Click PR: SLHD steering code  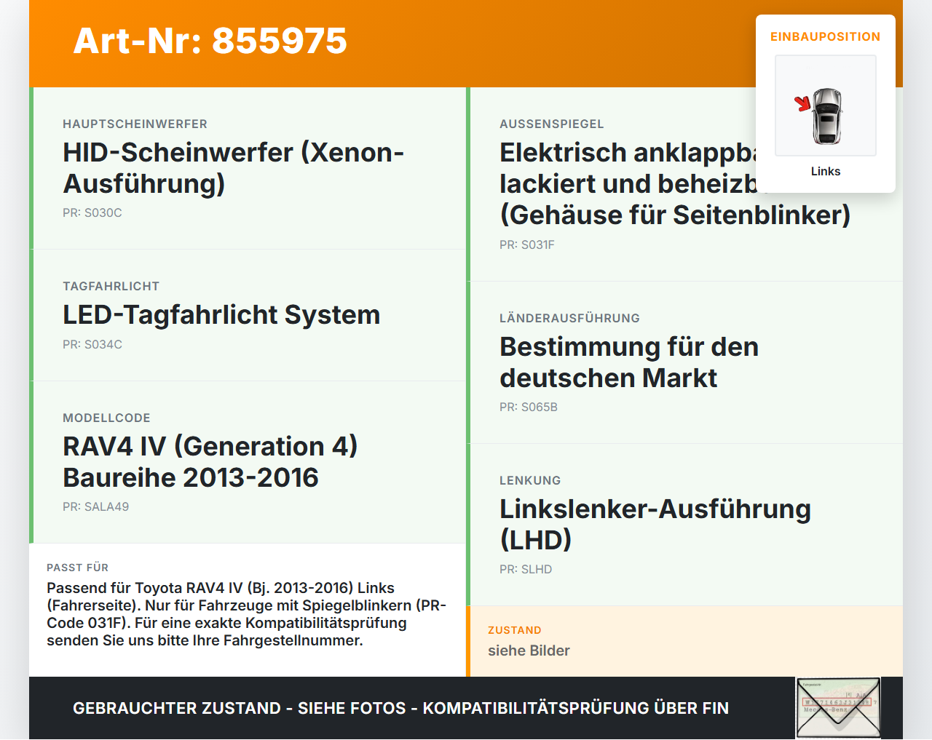(526, 569)
